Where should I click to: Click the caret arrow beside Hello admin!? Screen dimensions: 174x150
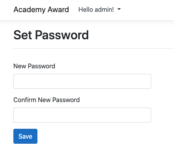(x=119, y=9)
